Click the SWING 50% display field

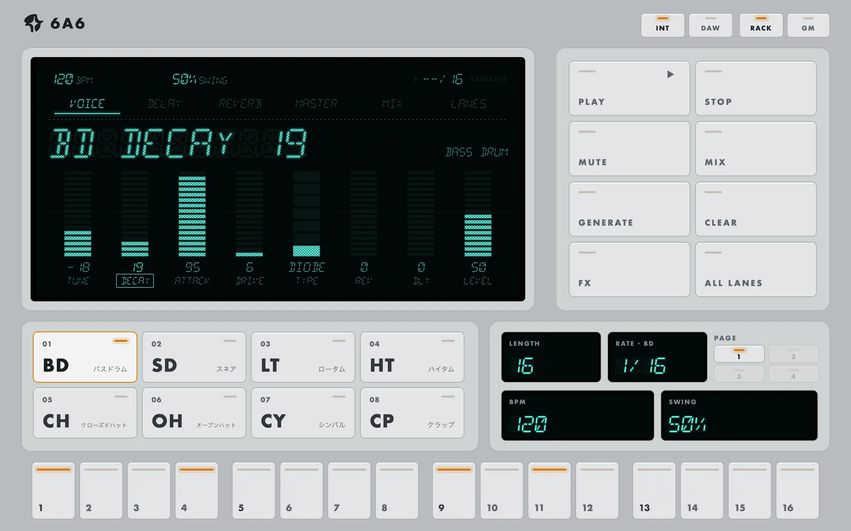(739, 416)
